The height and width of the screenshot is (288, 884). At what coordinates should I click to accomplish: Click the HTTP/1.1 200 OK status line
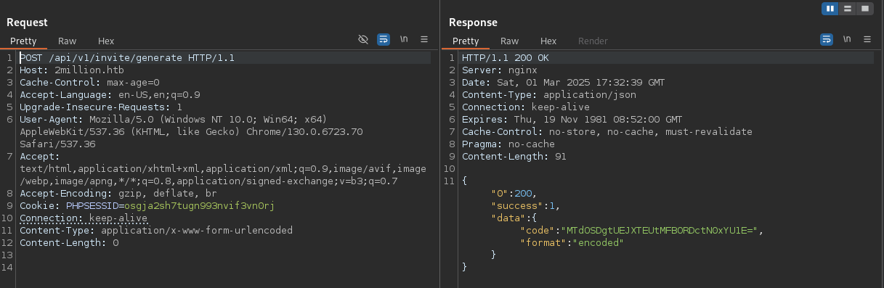pos(506,57)
